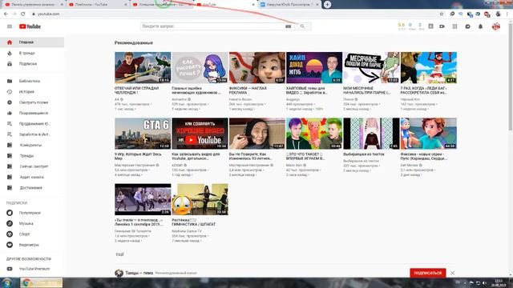Close the active YouTube tab
This screenshot has width=513, height=288.
point(253,5)
